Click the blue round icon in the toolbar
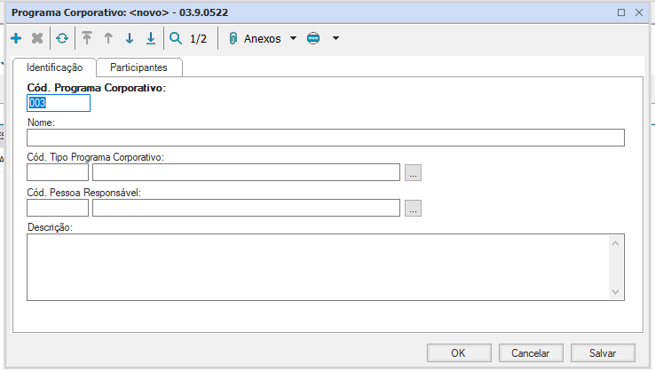 [x=312, y=38]
